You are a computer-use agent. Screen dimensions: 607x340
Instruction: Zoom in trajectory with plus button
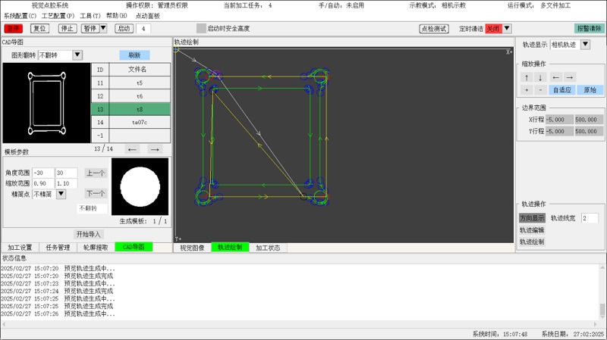coord(527,90)
